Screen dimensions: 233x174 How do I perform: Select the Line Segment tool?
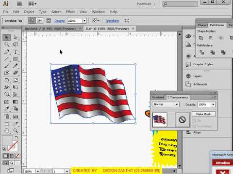[x=7, y=59]
